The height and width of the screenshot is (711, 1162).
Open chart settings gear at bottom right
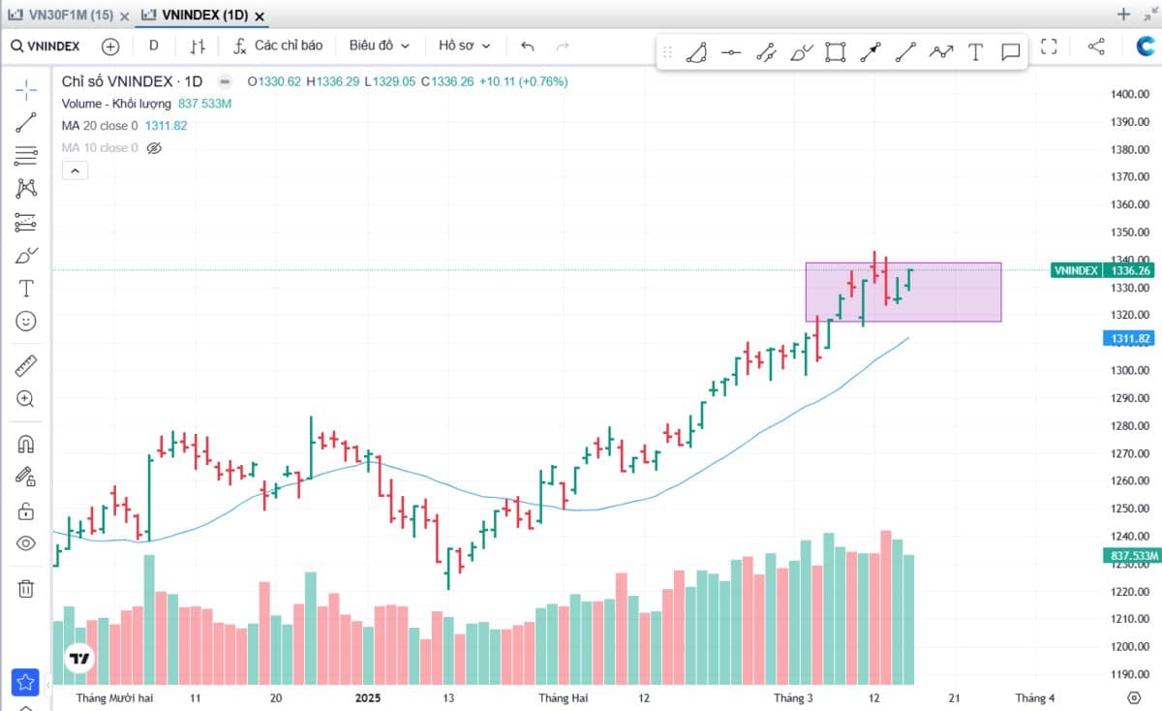(x=1134, y=697)
